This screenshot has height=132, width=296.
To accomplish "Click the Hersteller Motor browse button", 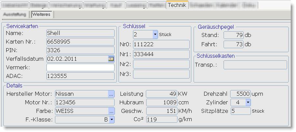I will (111, 94).
